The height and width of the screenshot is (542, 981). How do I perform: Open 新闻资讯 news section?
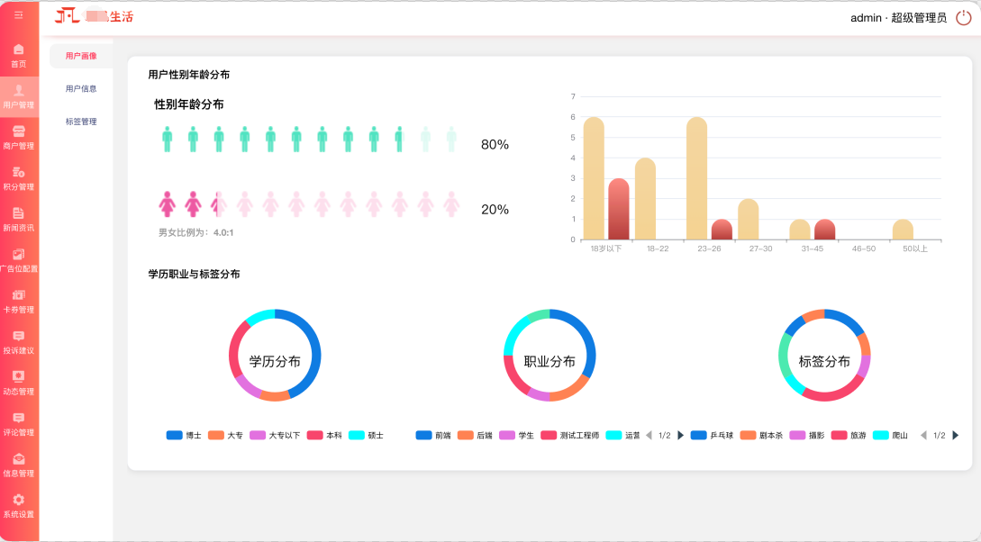point(19,220)
